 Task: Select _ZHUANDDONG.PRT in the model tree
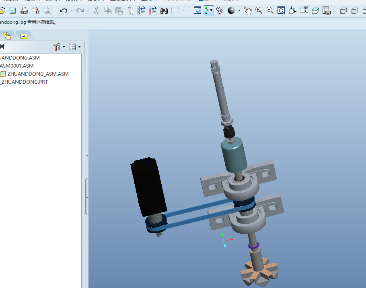(x=24, y=82)
